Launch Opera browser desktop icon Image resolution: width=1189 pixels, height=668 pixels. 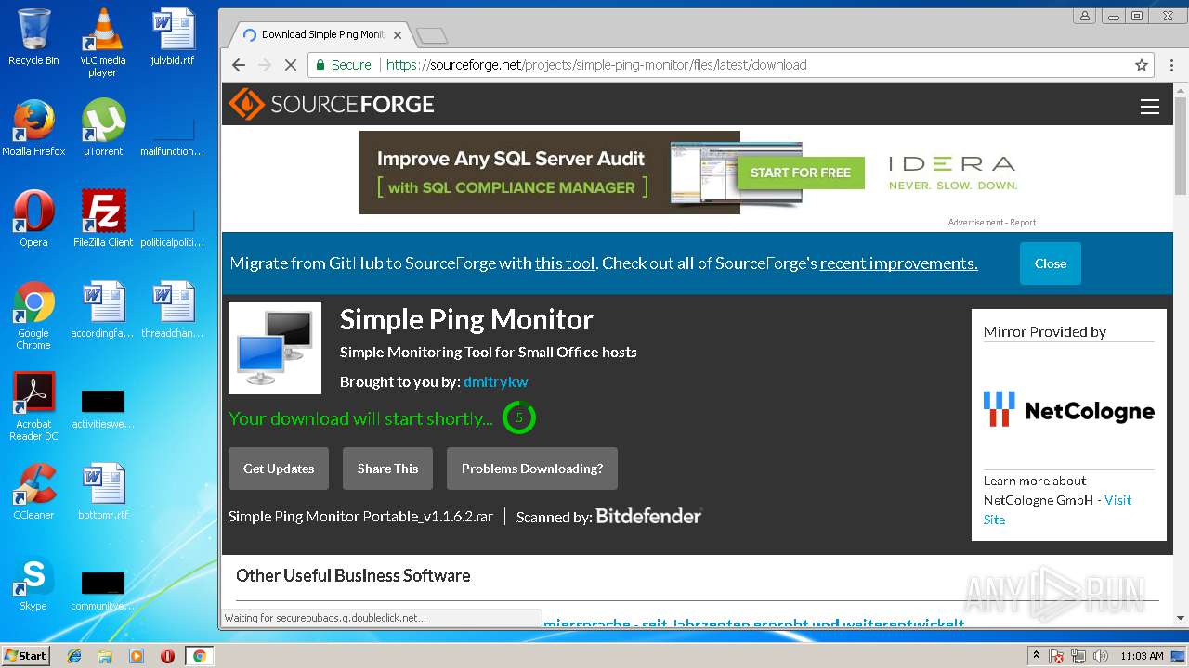(33, 218)
